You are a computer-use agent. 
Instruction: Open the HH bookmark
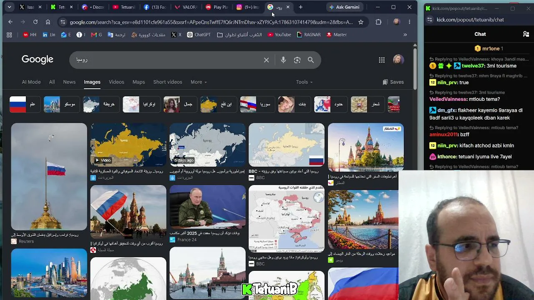point(30,35)
